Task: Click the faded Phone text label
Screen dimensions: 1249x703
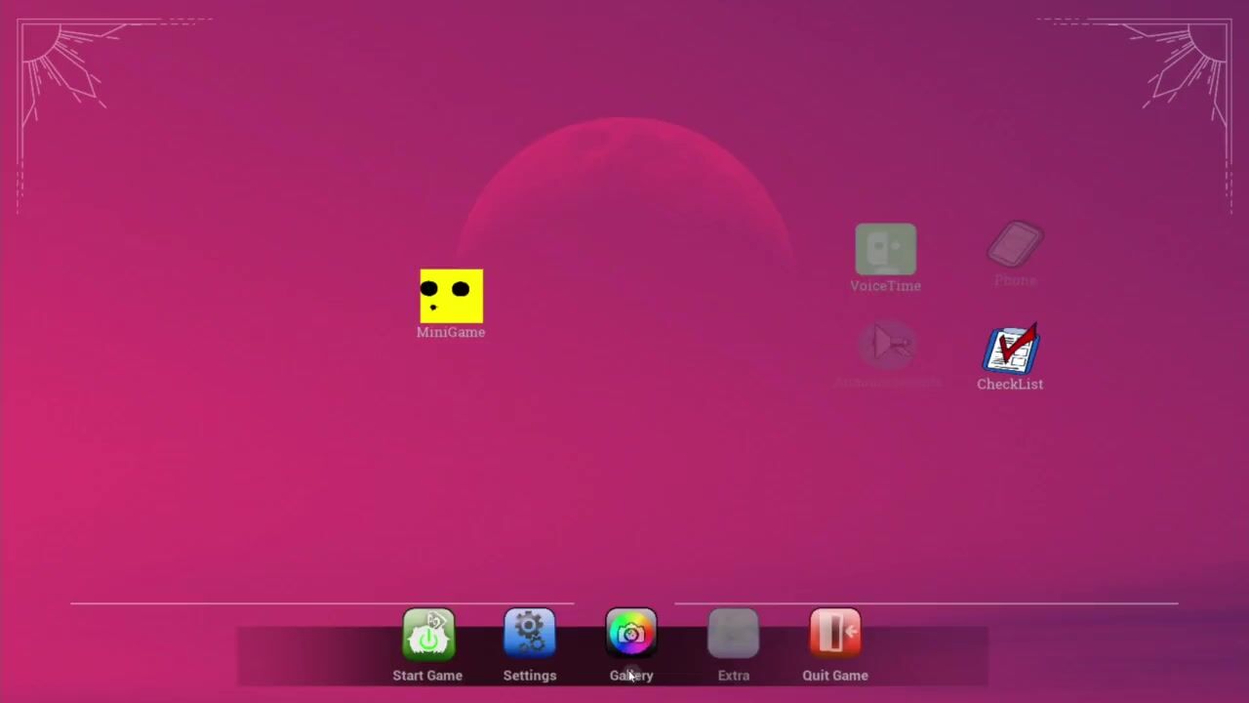Action: point(1015,280)
